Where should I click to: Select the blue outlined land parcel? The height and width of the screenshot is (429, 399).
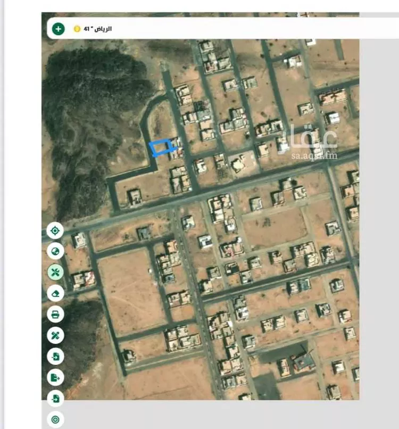coord(160,147)
